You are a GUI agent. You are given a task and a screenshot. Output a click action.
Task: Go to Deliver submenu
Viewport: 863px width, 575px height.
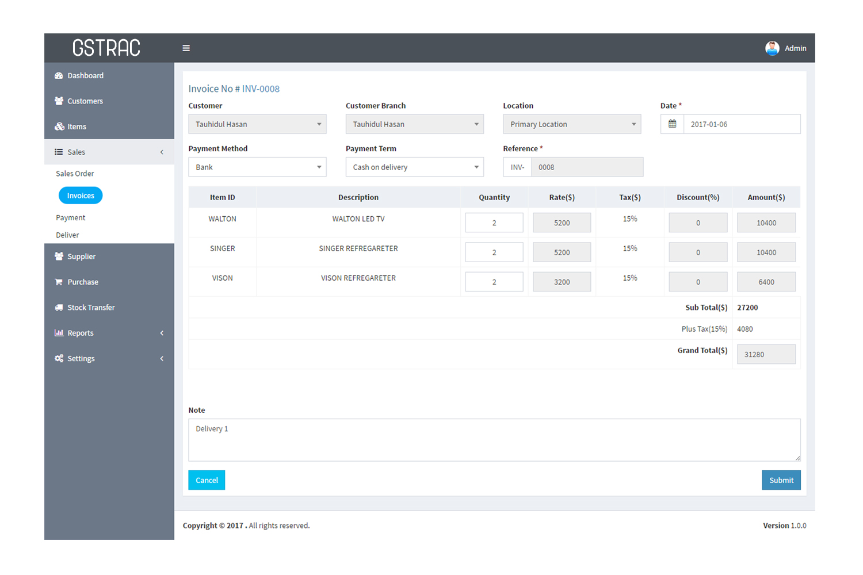(x=67, y=235)
